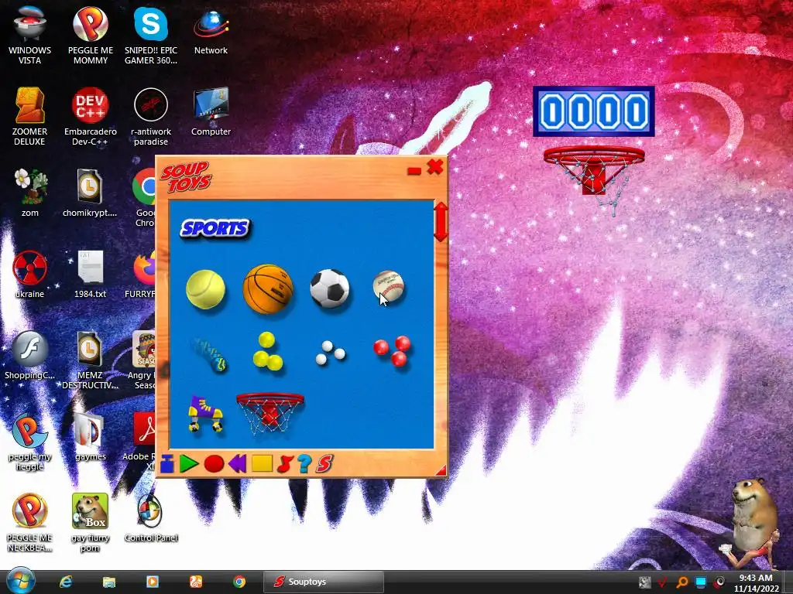Click the red record circle button
The height and width of the screenshot is (594, 793).
(214, 464)
